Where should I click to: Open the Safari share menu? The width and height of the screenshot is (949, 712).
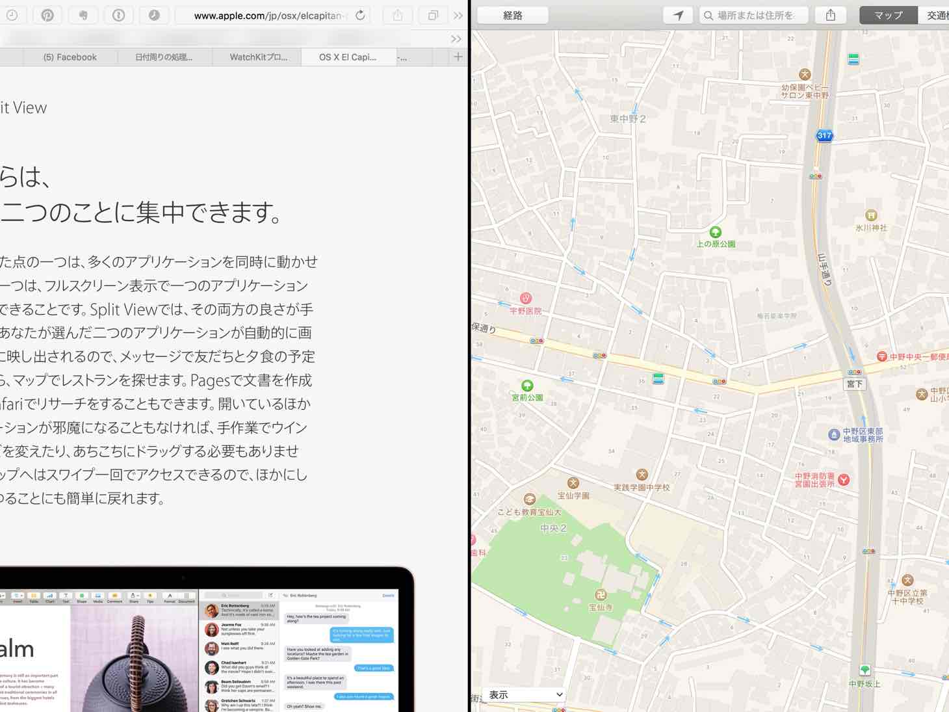tap(398, 15)
